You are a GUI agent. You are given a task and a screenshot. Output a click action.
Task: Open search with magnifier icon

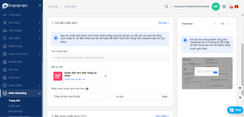(x=167, y=6)
